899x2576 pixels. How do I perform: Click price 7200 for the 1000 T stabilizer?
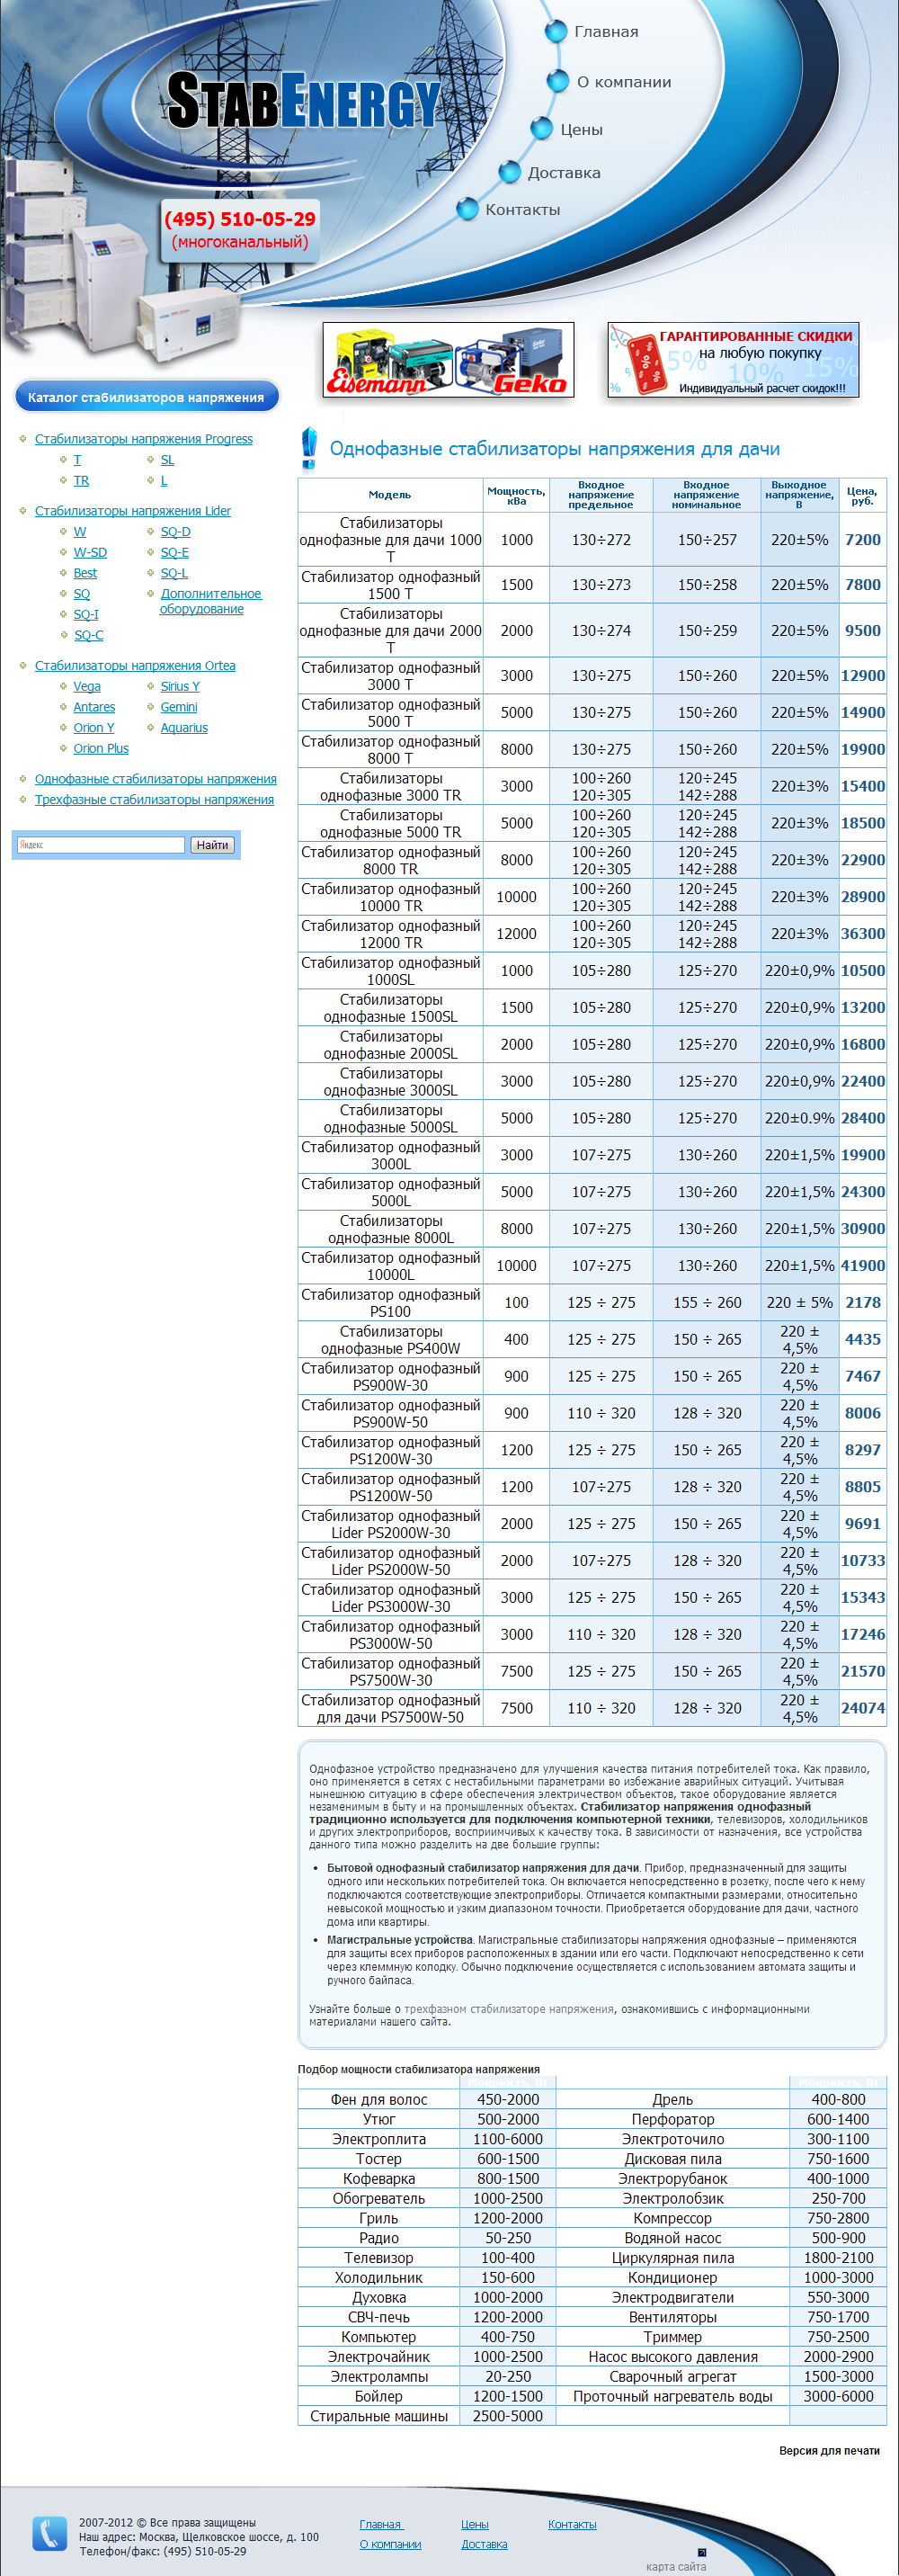pos(862,540)
